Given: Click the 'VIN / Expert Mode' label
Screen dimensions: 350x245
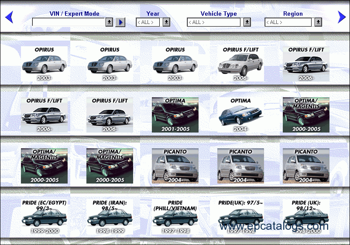Looking at the screenshot, I should pyautogui.click(x=74, y=14).
